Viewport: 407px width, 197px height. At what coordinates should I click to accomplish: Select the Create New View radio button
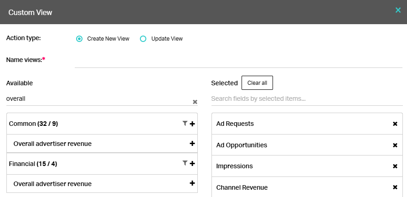click(79, 39)
